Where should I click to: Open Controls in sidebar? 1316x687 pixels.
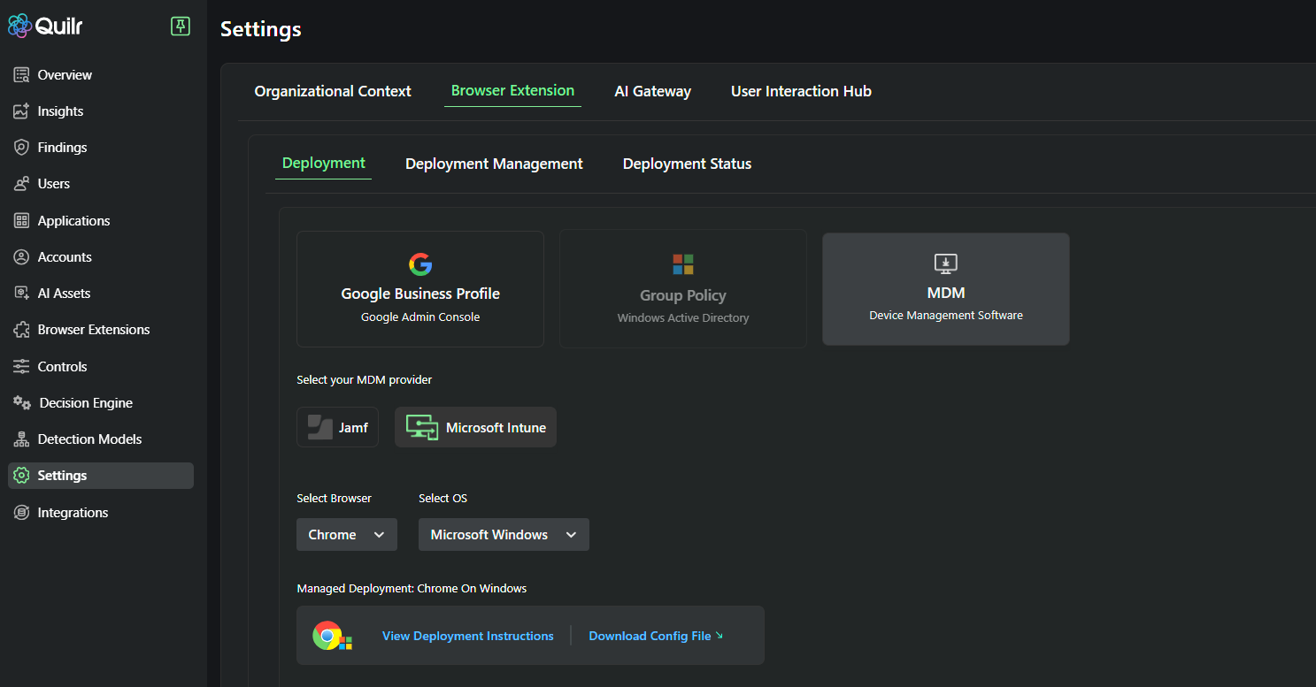101,367
